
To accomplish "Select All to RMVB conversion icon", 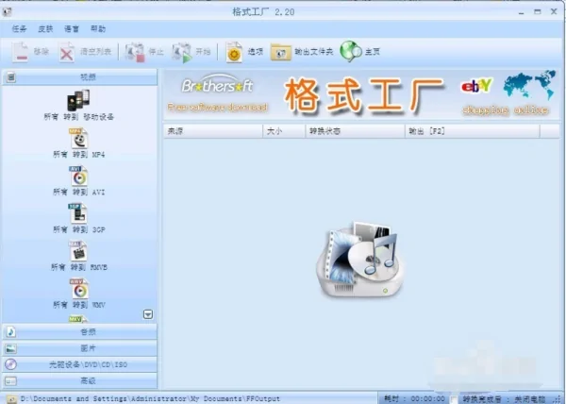I will point(78,251).
